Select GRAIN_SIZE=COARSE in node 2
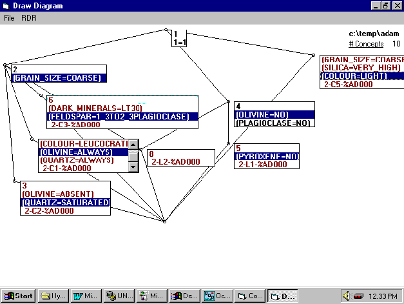This screenshot has height=304, width=404. pyautogui.click(x=57, y=78)
